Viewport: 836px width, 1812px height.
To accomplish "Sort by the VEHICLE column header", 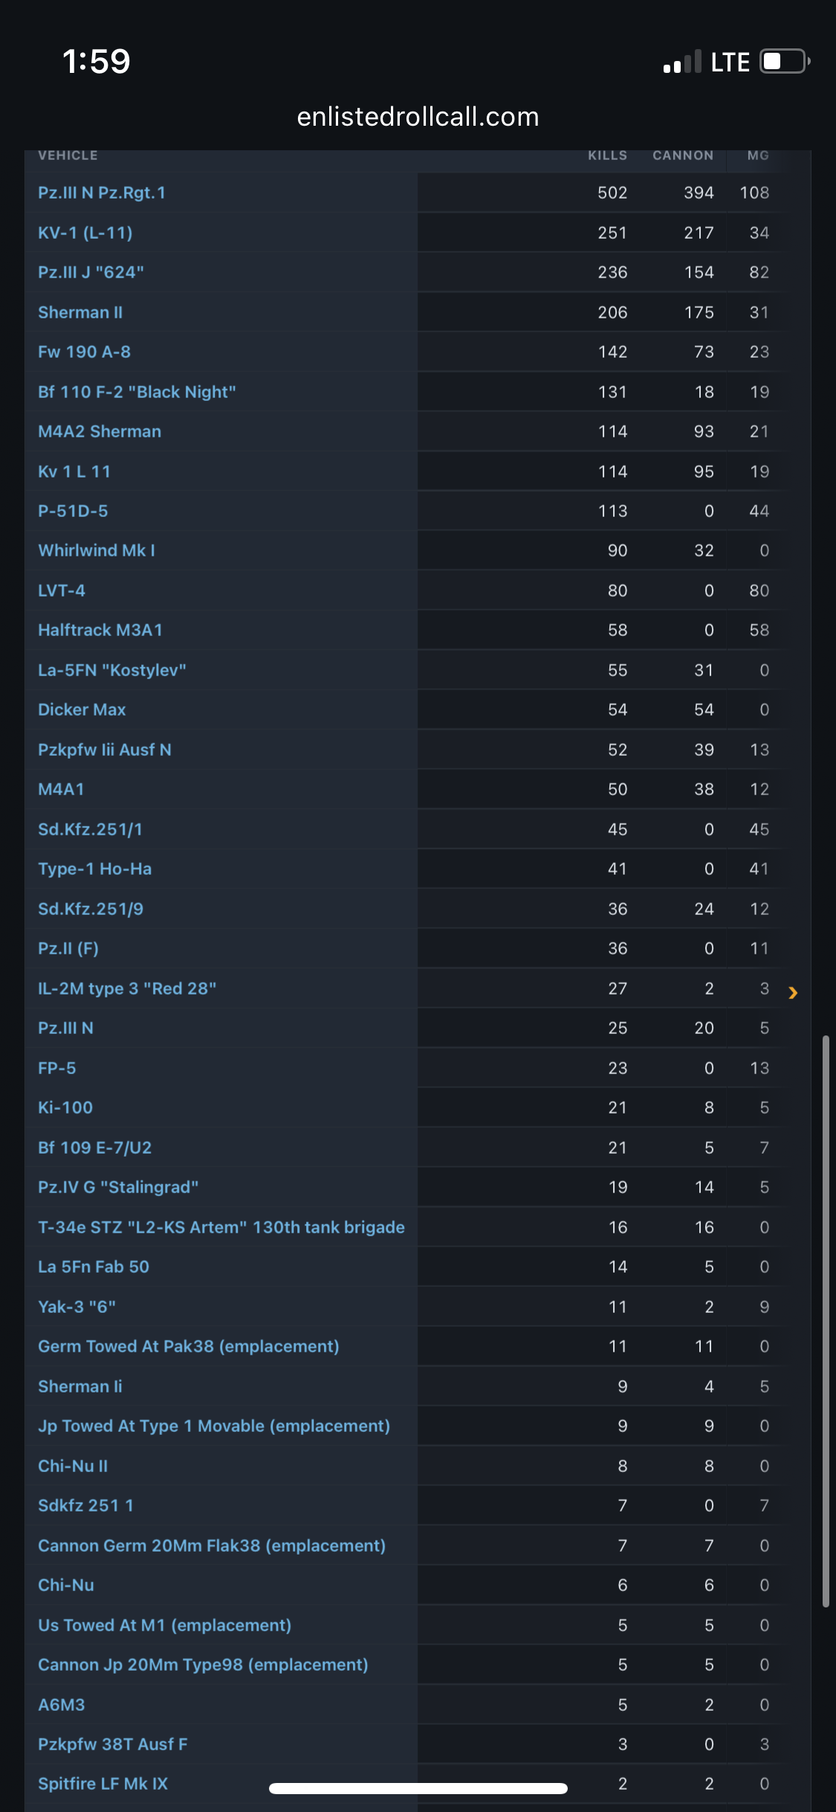I will [68, 155].
